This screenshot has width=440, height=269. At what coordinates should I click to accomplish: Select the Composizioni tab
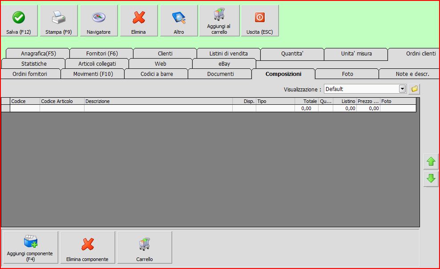click(x=283, y=74)
